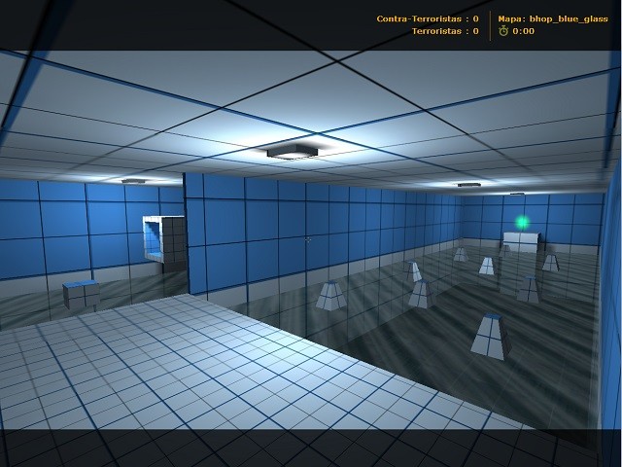The height and width of the screenshot is (467, 622).
Task: Click the Mapa: bhop_blue_glass label
Action: point(553,18)
